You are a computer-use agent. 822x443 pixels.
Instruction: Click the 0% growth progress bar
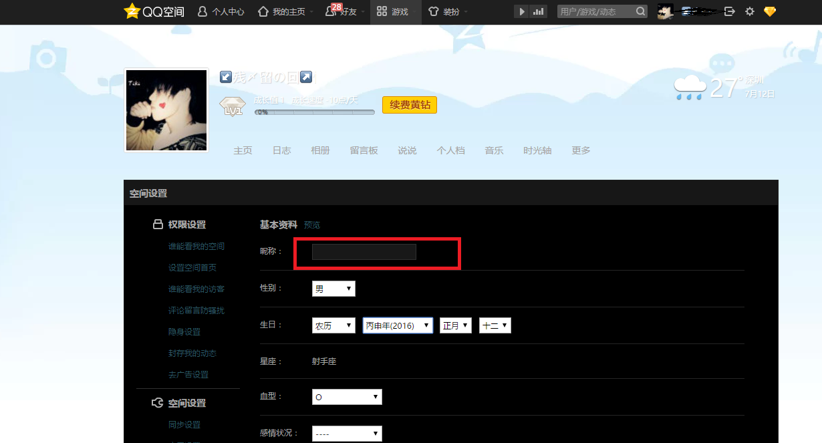pyautogui.click(x=315, y=112)
